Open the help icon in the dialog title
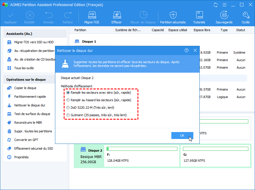255x190 pixels. coord(186,50)
